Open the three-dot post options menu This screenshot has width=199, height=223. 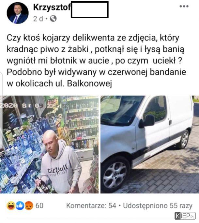[184, 6]
